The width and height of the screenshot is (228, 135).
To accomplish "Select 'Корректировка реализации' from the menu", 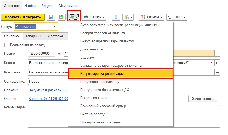I will click(120, 73).
